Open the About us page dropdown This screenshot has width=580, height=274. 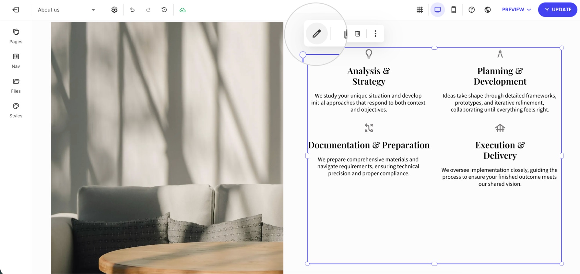pyautogui.click(x=66, y=10)
